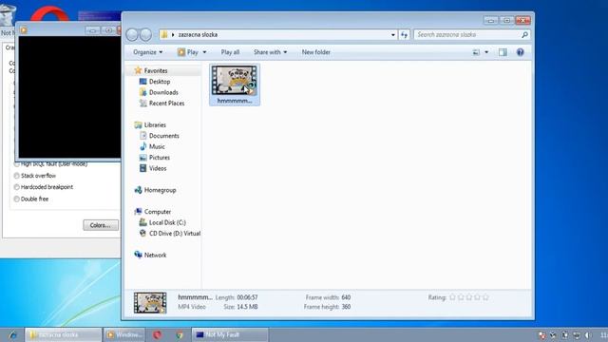Click Play all in toolbar
Screen dimensions: 608x342
[230, 52]
